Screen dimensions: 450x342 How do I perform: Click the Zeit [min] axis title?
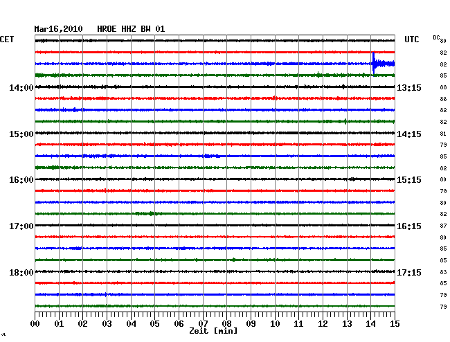[x=213, y=331]
